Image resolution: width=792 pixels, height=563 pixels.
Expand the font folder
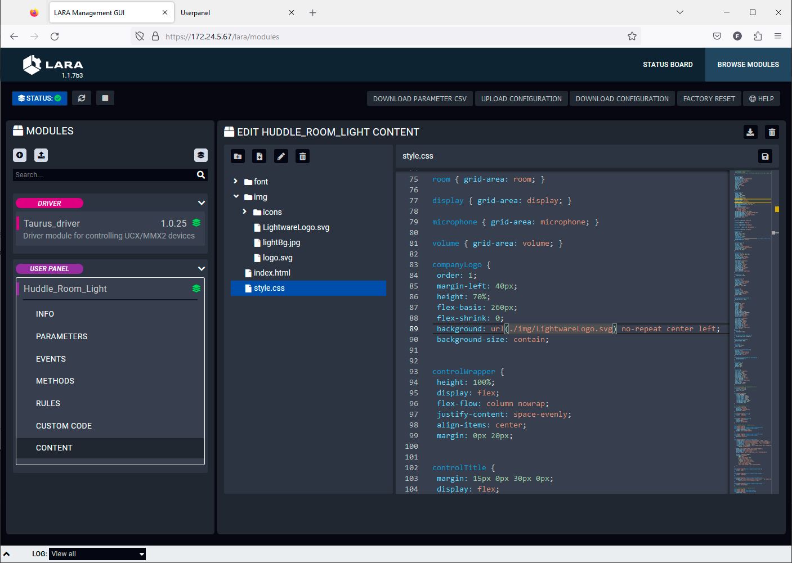click(236, 182)
